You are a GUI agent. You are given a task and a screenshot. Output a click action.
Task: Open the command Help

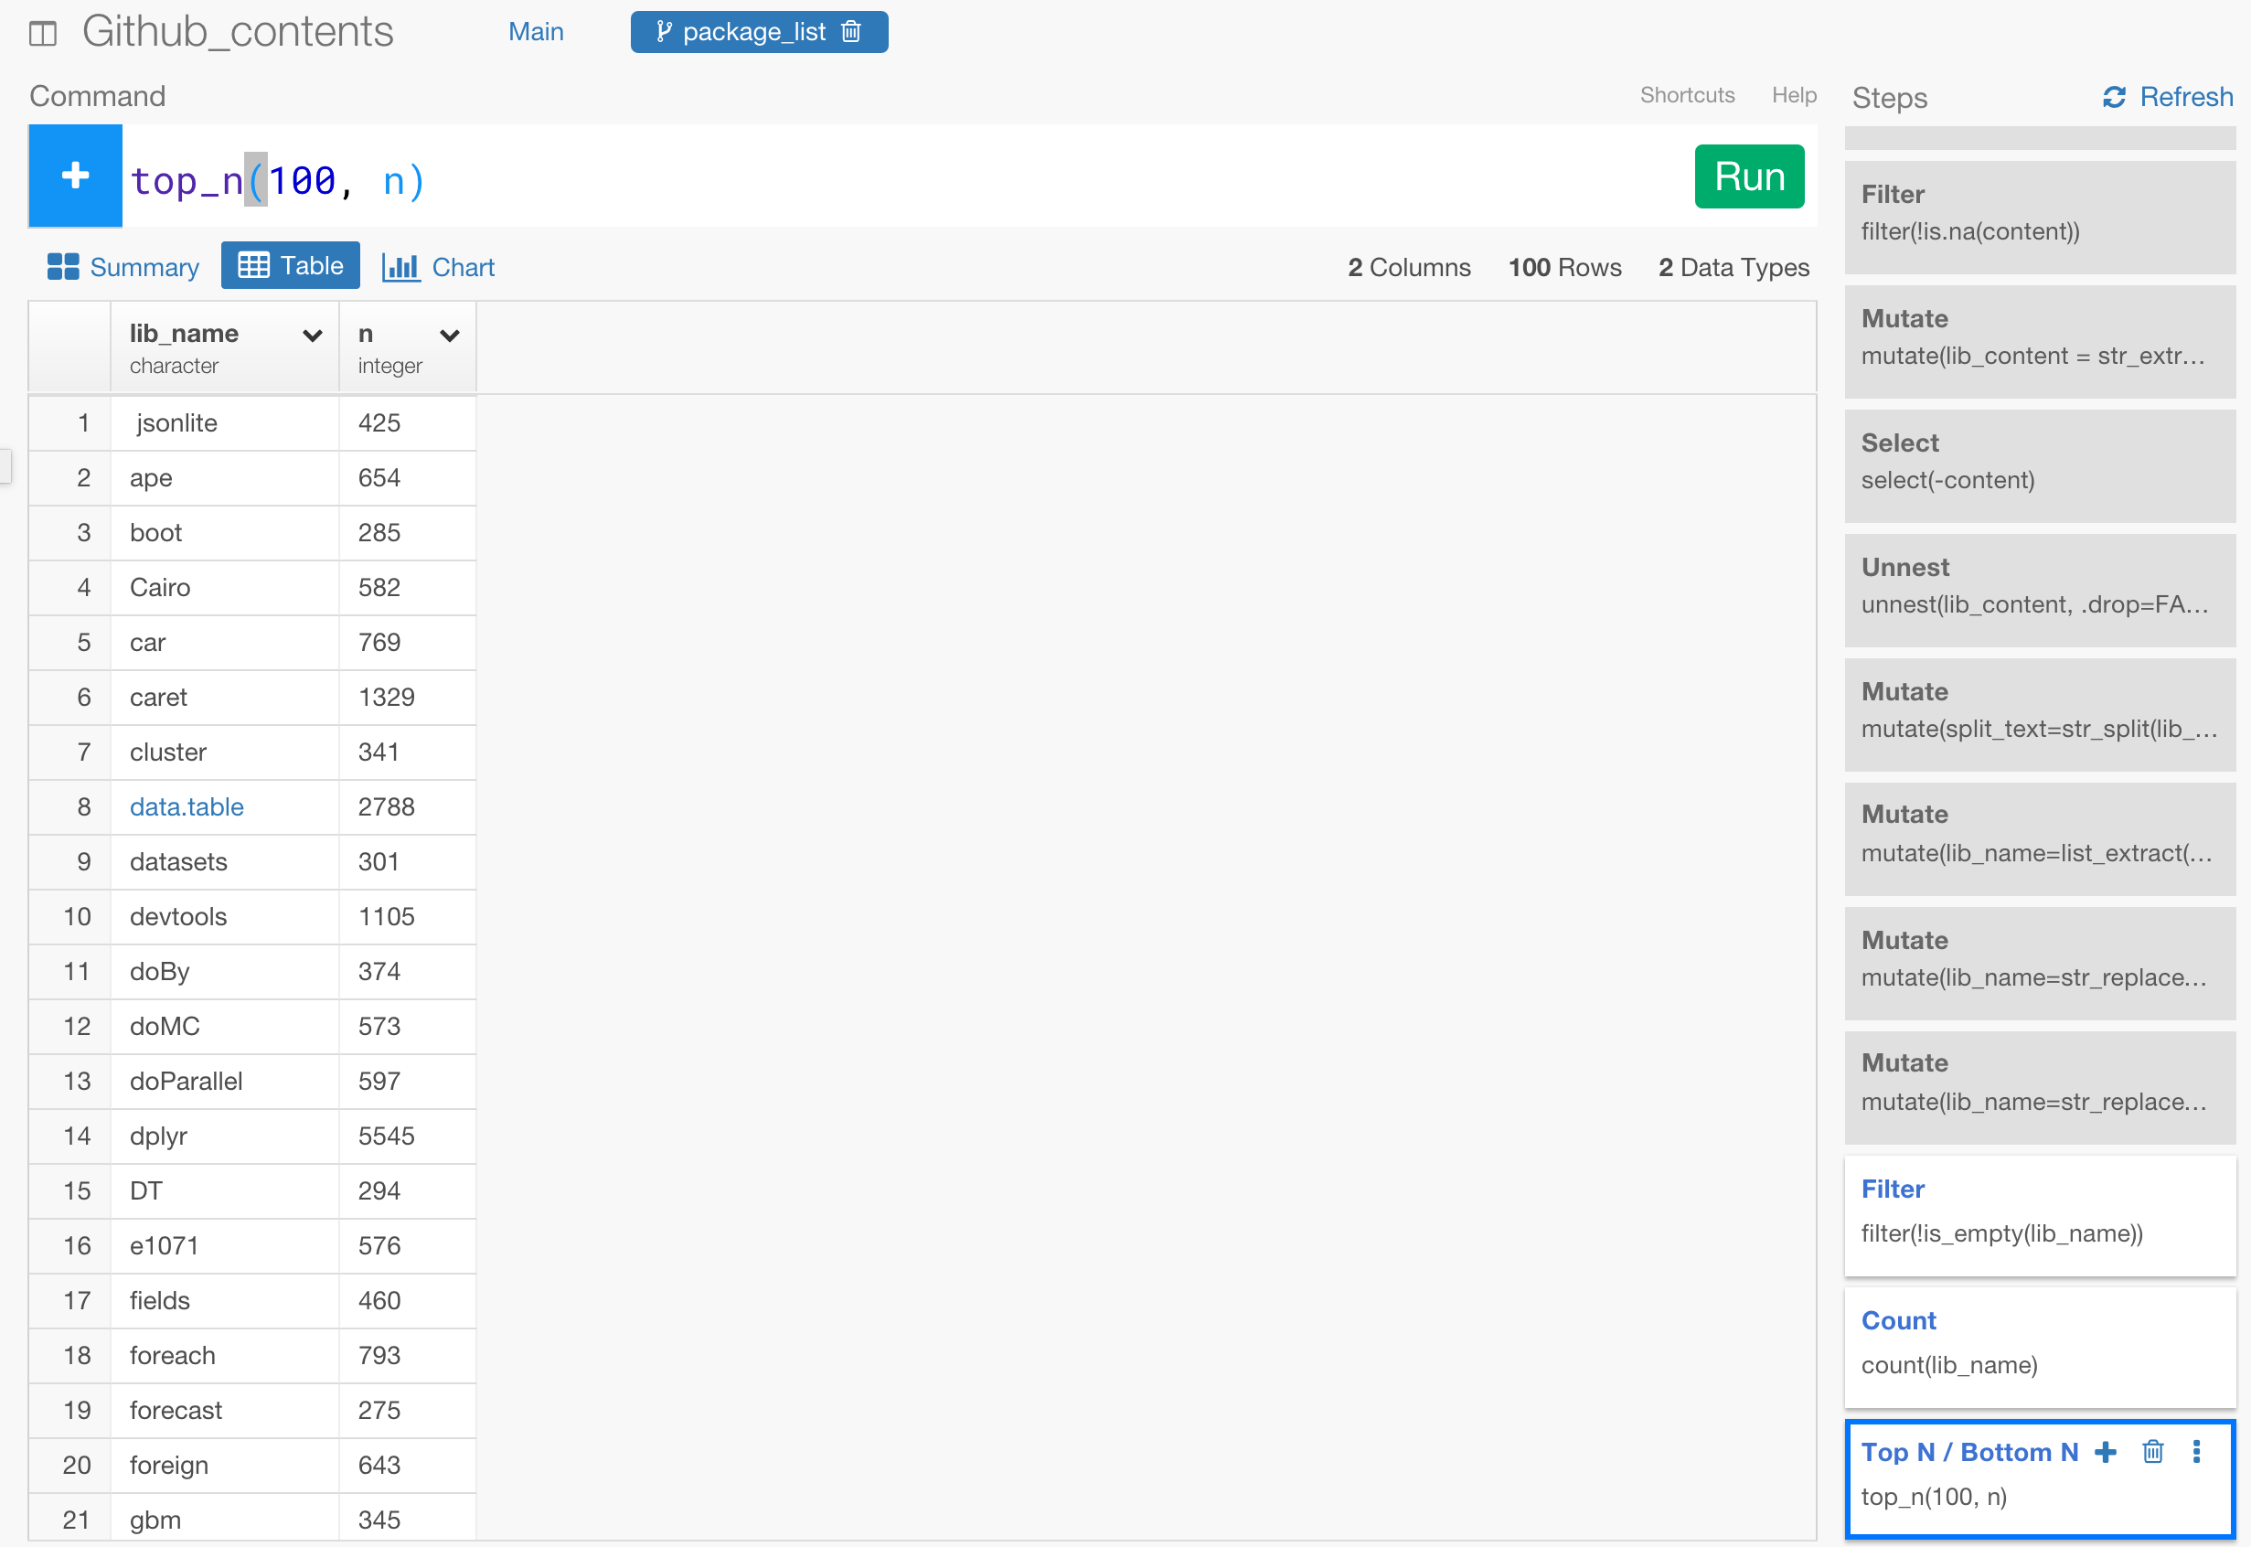1794,94
